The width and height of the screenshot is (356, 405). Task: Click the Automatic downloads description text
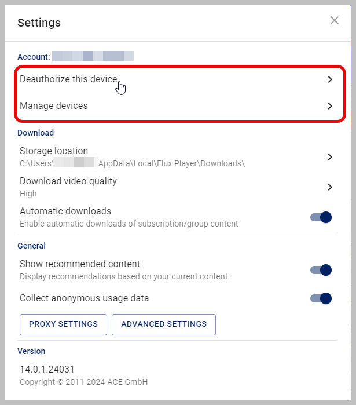point(129,224)
